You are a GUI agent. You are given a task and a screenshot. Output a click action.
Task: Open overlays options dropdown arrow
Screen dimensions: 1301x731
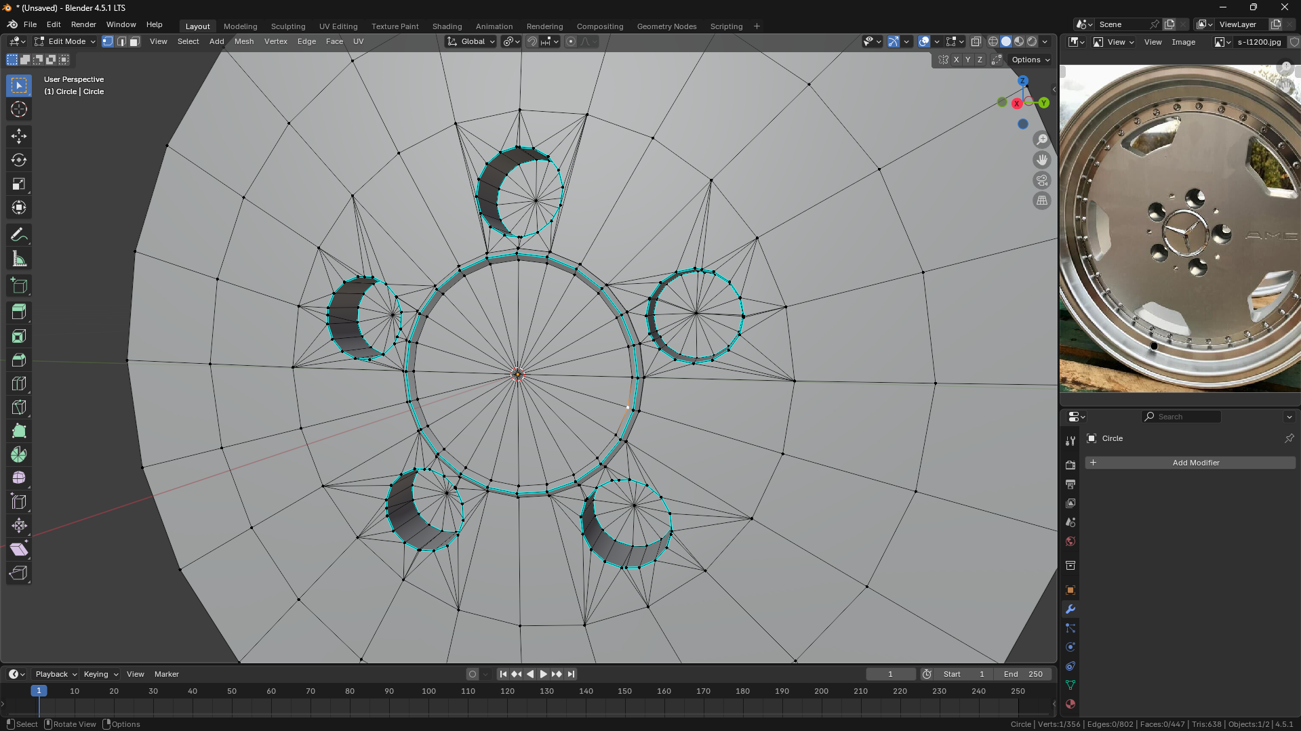(x=937, y=41)
